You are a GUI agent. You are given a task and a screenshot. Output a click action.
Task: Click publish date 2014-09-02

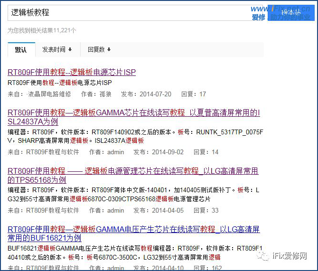tap(168, 152)
